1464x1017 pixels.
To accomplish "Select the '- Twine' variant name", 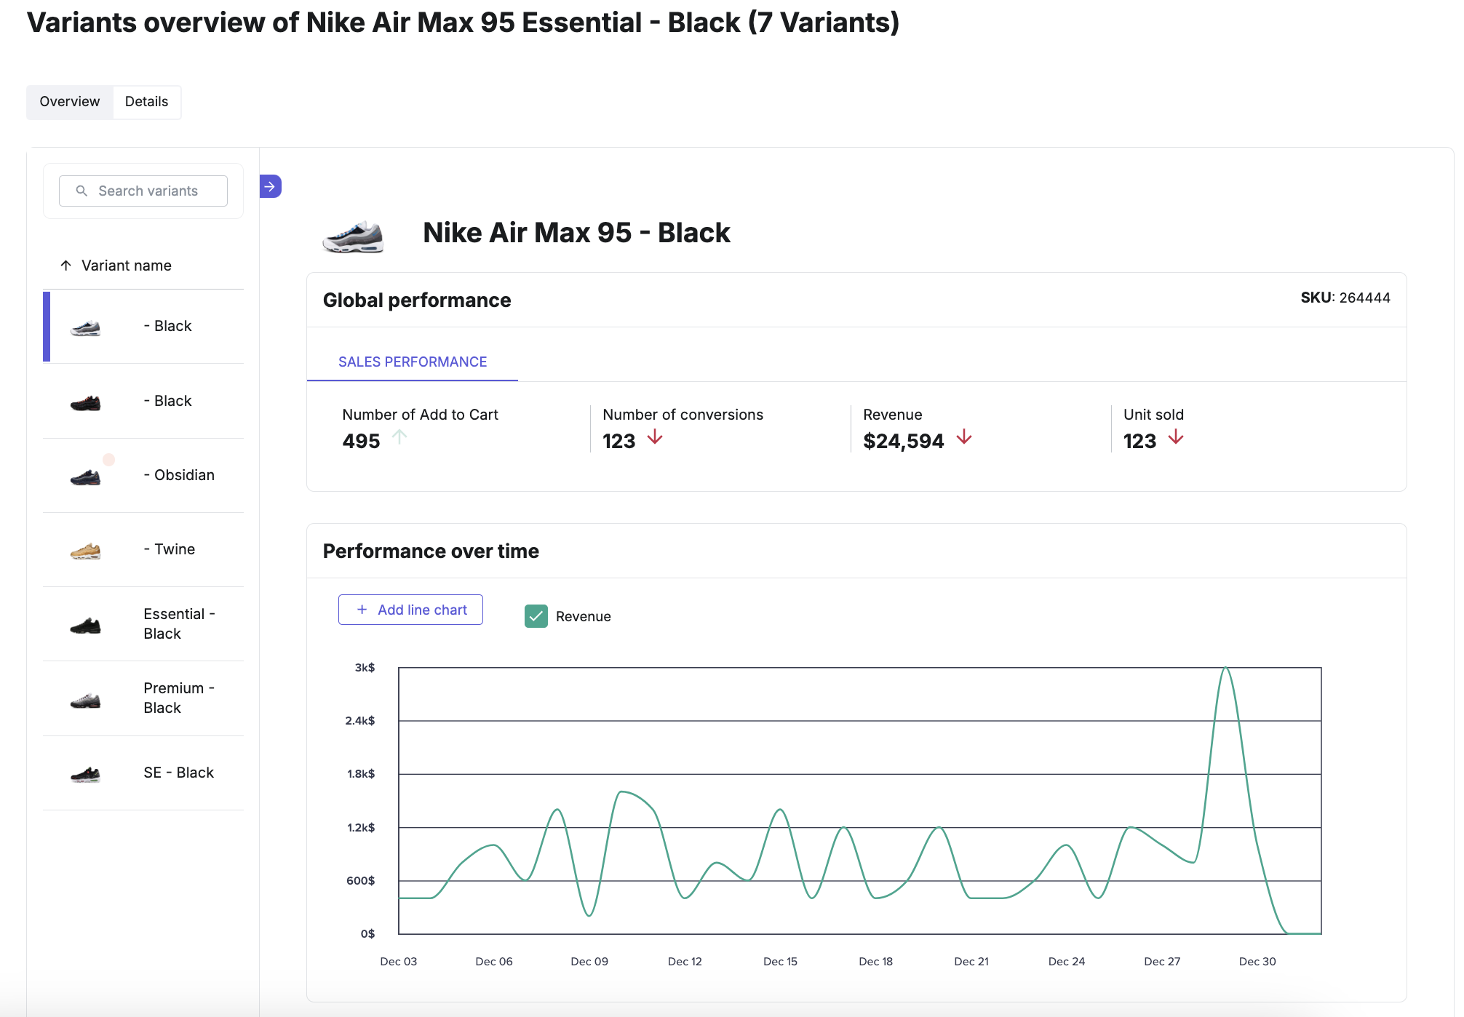I will click(x=170, y=549).
